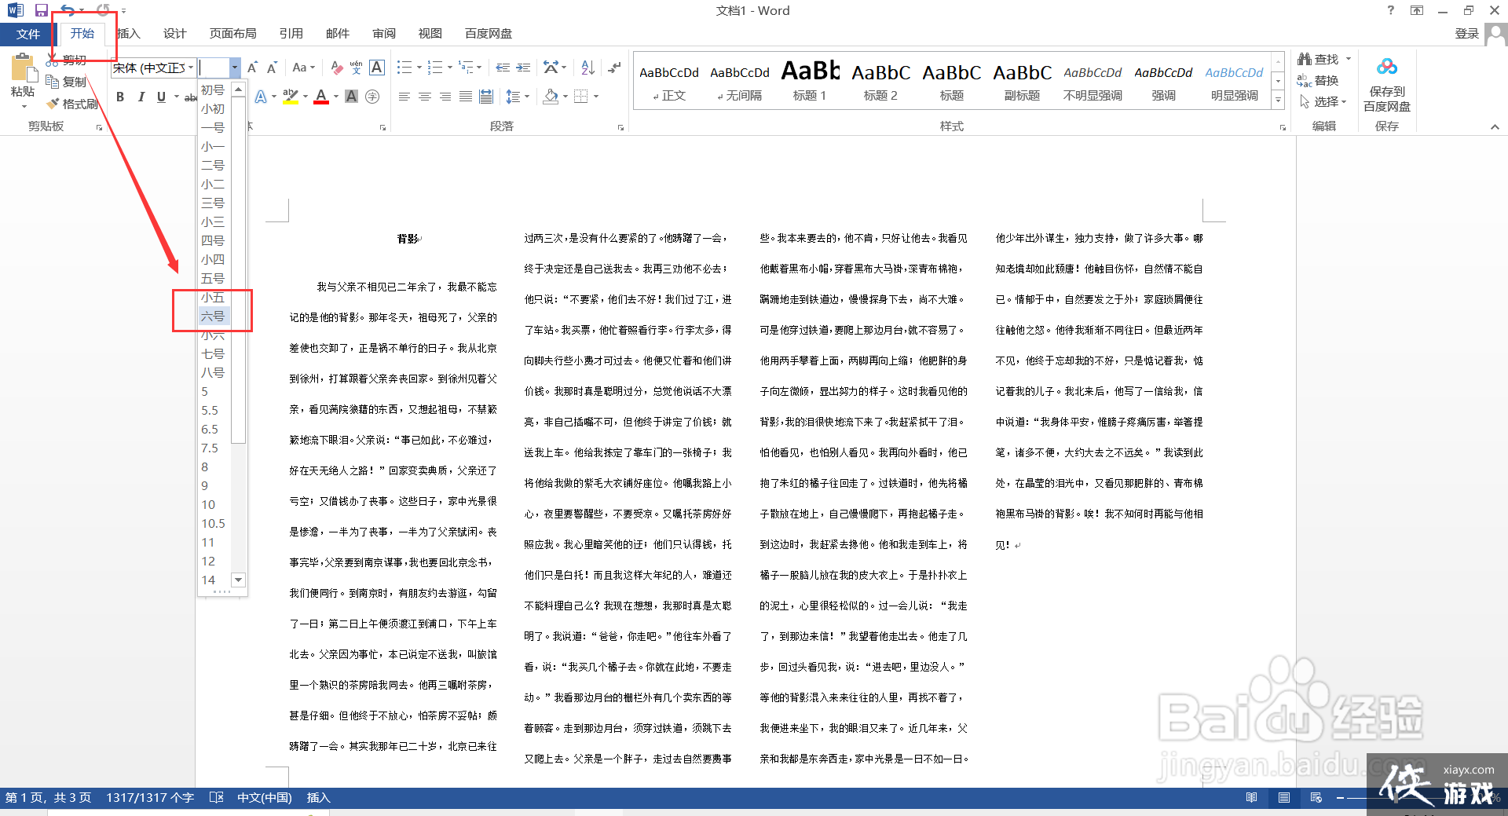Toggle underline formatting
The height and width of the screenshot is (816, 1508).
click(161, 97)
